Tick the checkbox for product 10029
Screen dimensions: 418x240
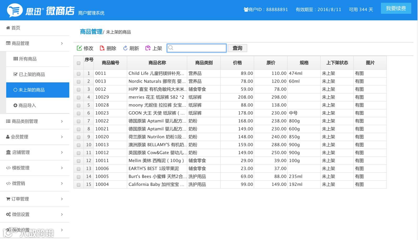(79, 98)
